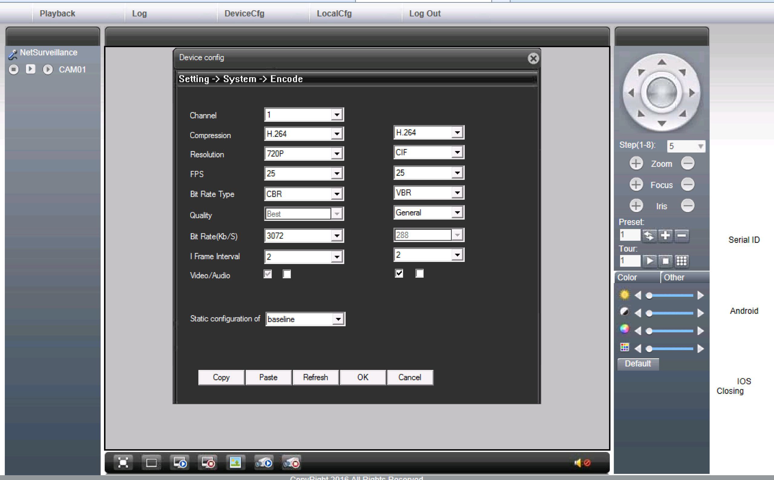Enable main stream audio checkbox
This screenshot has height=480, width=774.
coord(287,274)
